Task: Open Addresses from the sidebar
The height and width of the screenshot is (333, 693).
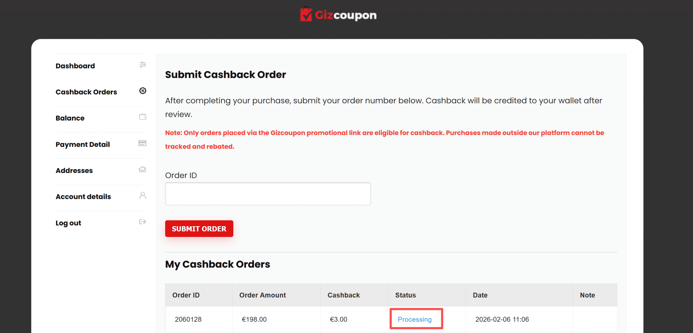Action: click(74, 171)
